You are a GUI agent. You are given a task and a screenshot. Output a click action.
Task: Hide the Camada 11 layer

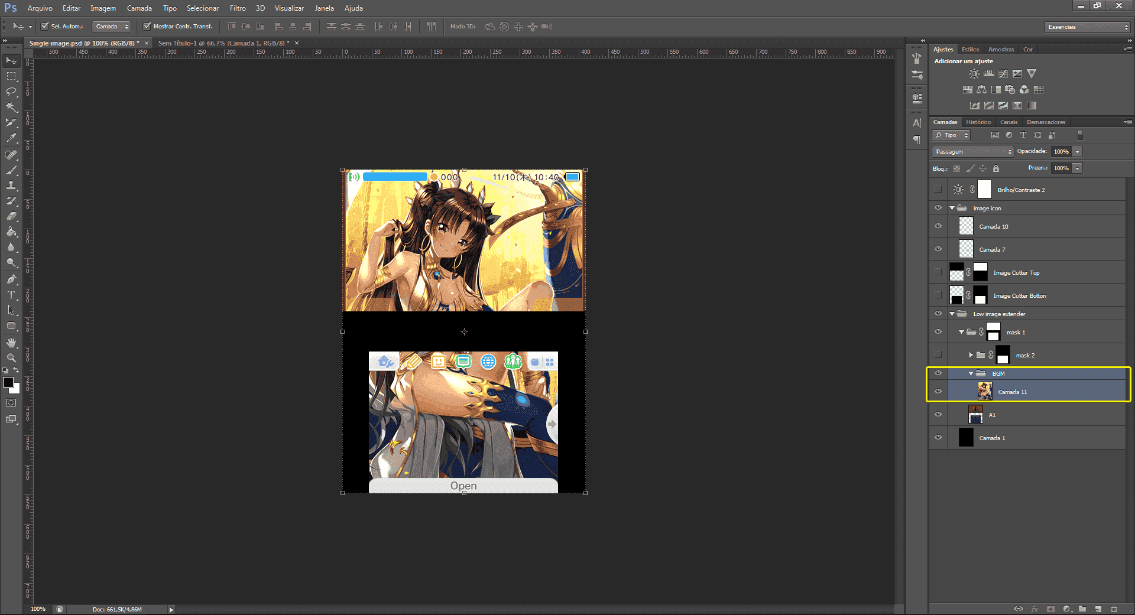tap(938, 392)
